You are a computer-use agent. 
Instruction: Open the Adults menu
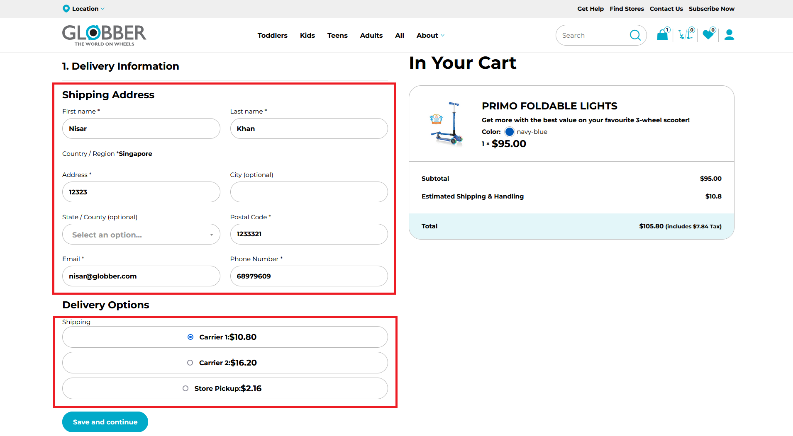point(371,36)
